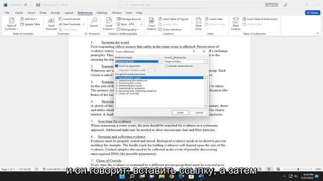Screen dimensions: 323x181
Task: Open the Table of Contents menu
Action: [x=11, y=24]
